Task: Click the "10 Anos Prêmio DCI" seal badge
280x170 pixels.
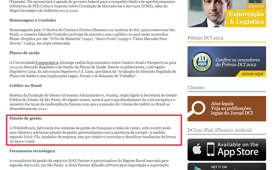Action: (x=202, y=61)
